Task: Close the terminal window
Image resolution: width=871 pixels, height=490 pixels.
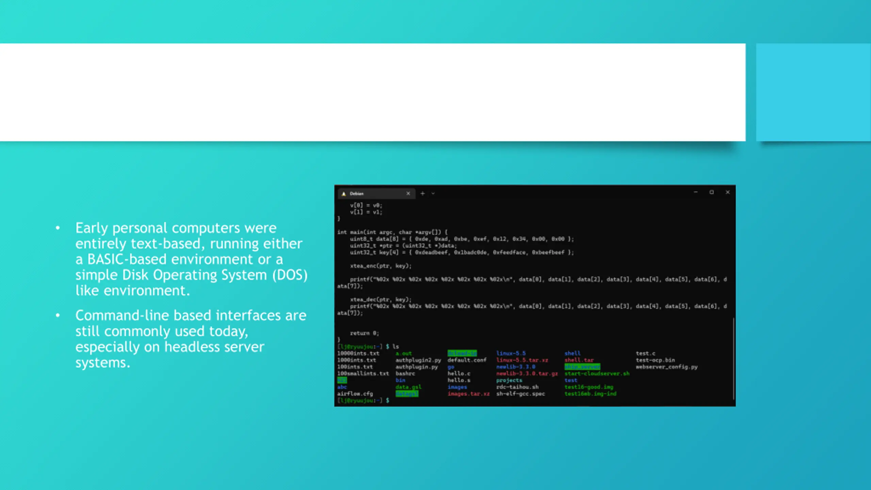Action: click(727, 192)
